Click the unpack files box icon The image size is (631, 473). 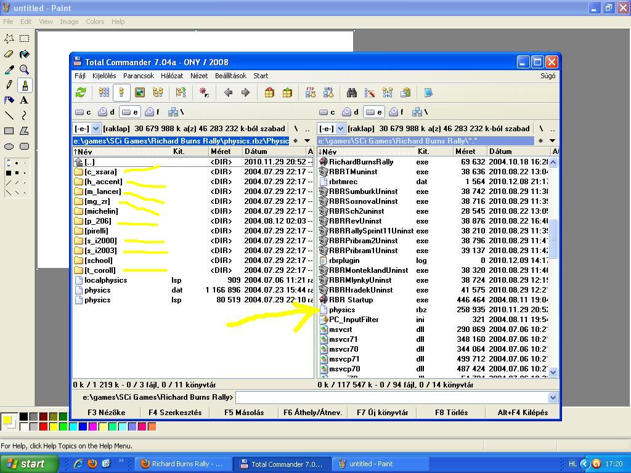[x=287, y=93]
